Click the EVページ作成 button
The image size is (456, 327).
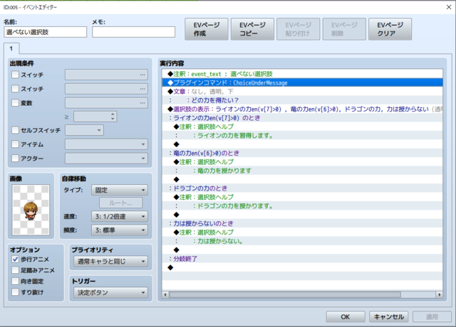pyautogui.click(x=206, y=29)
